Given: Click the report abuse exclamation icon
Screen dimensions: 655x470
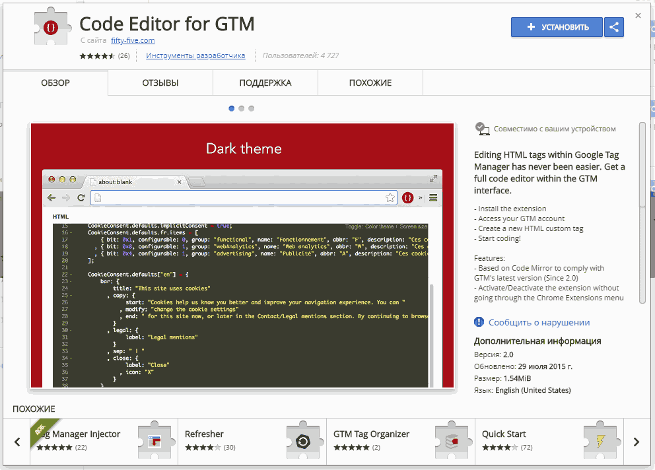Looking at the screenshot, I should tap(479, 322).
